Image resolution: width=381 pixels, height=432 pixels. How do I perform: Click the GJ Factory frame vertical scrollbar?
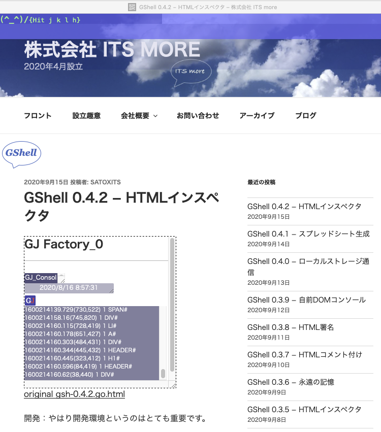172,305
